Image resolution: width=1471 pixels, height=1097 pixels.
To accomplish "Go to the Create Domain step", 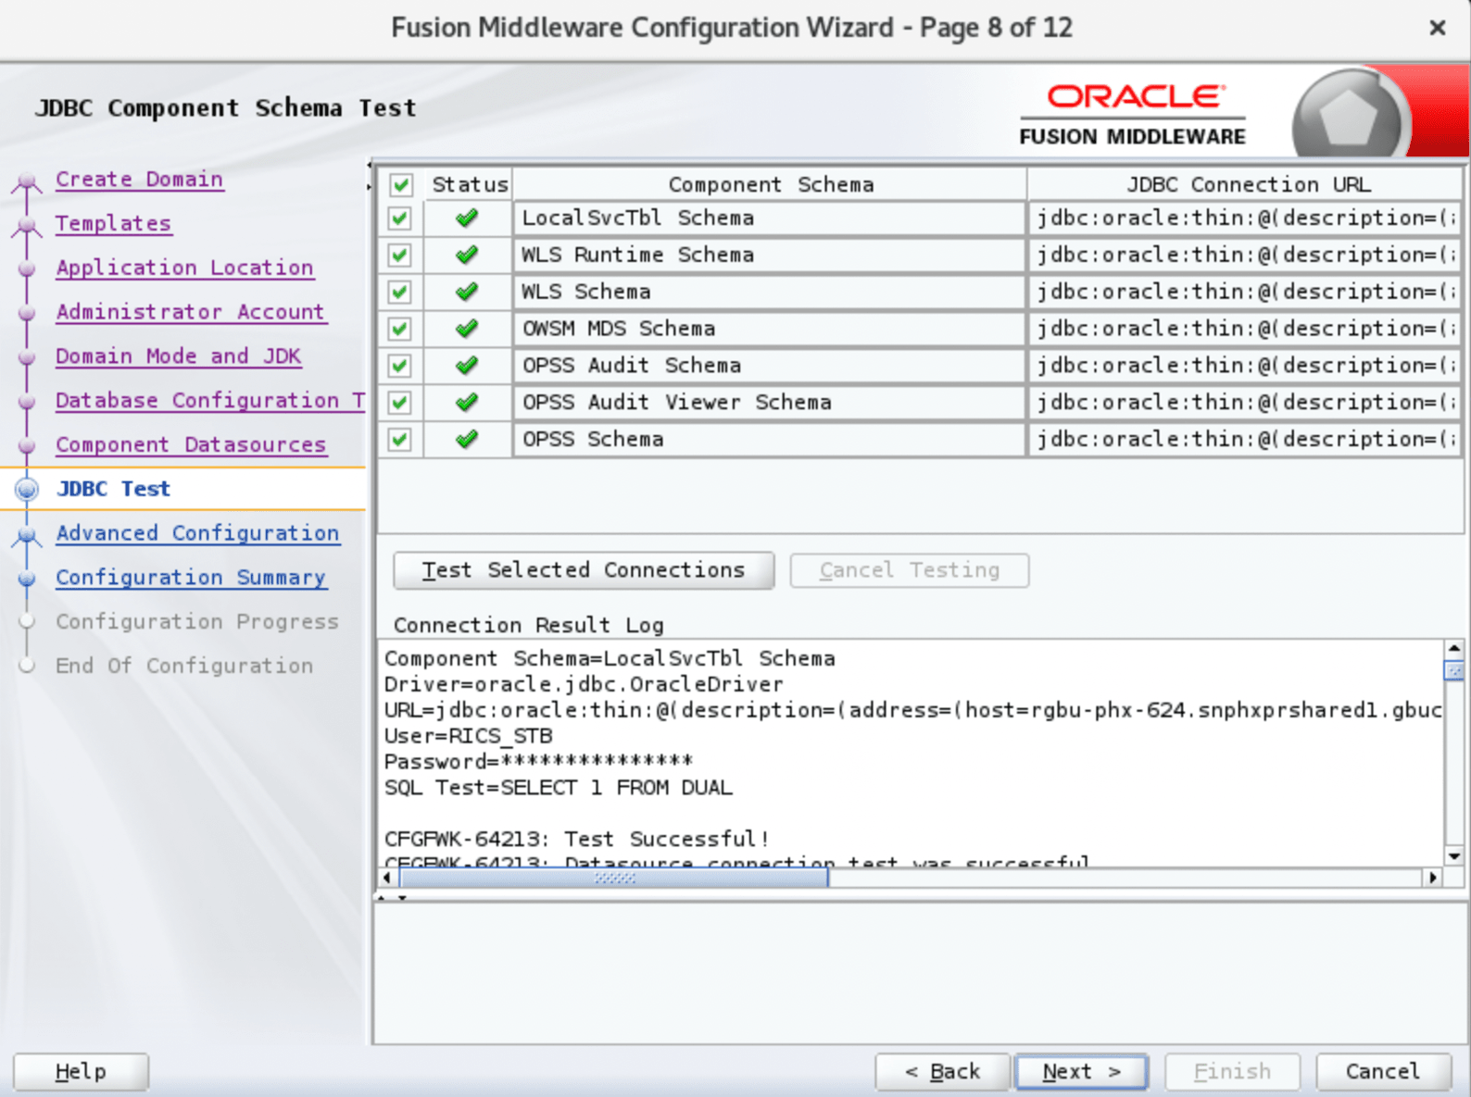I will (139, 179).
